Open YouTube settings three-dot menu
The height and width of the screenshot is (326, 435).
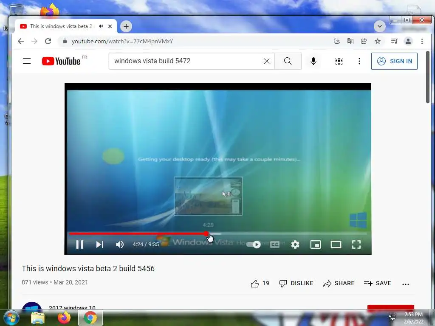pyautogui.click(x=359, y=61)
